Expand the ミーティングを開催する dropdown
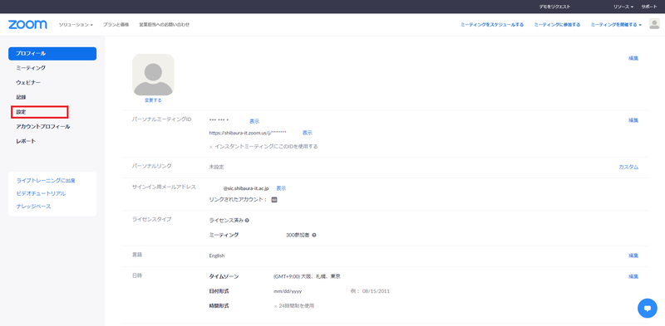665x326 pixels. click(616, 25)
